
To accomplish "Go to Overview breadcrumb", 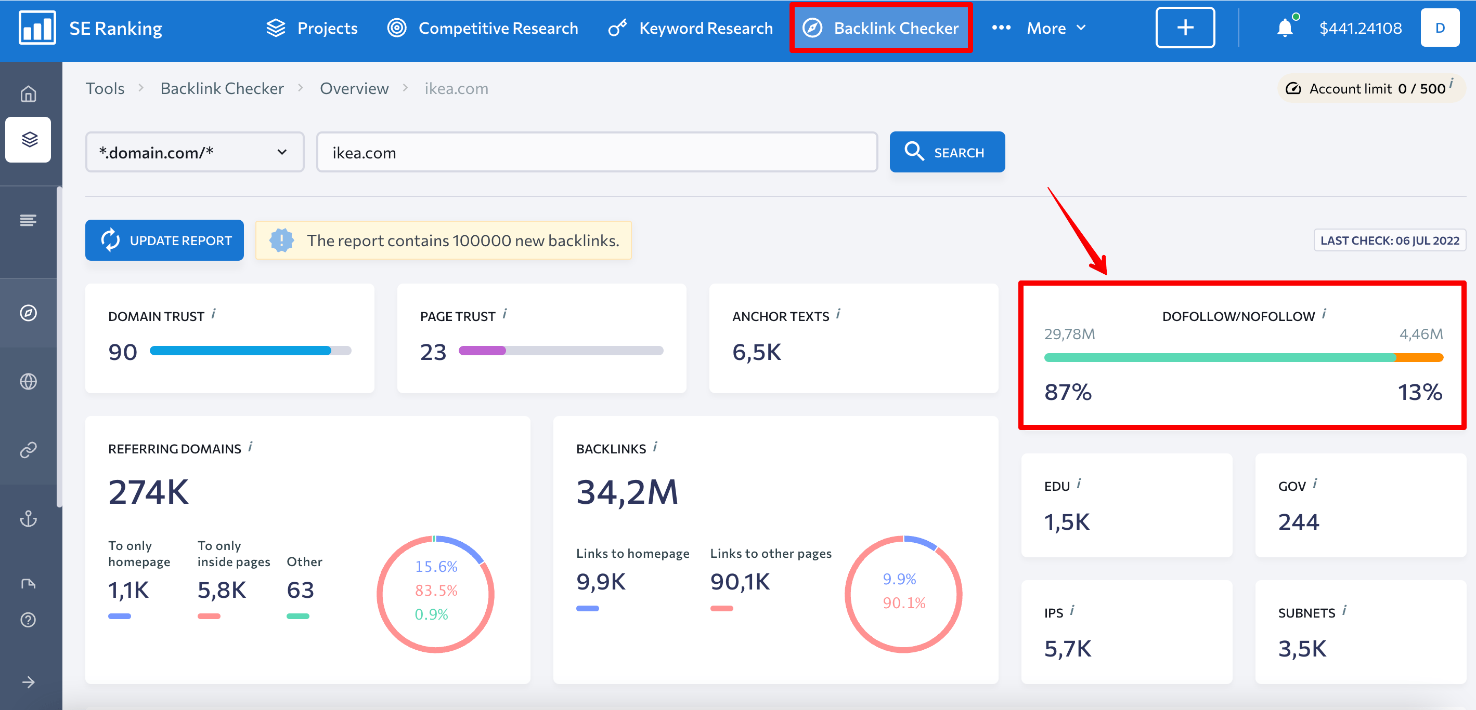I will click(354, 89).
